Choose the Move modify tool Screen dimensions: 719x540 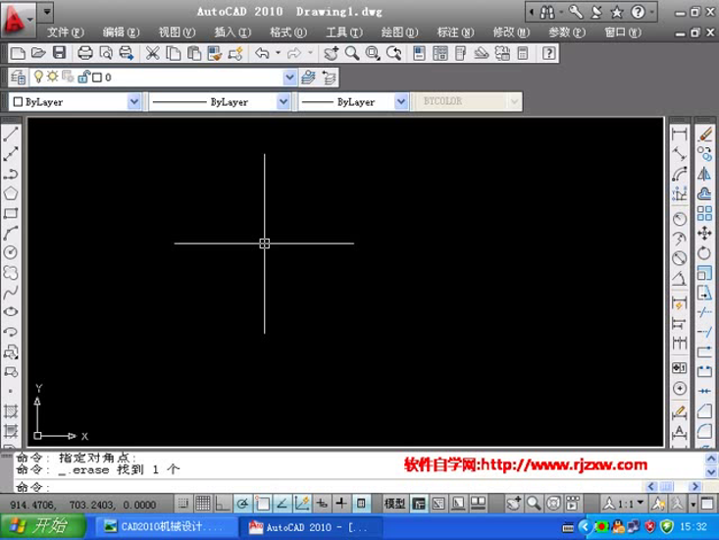(705, 233)
